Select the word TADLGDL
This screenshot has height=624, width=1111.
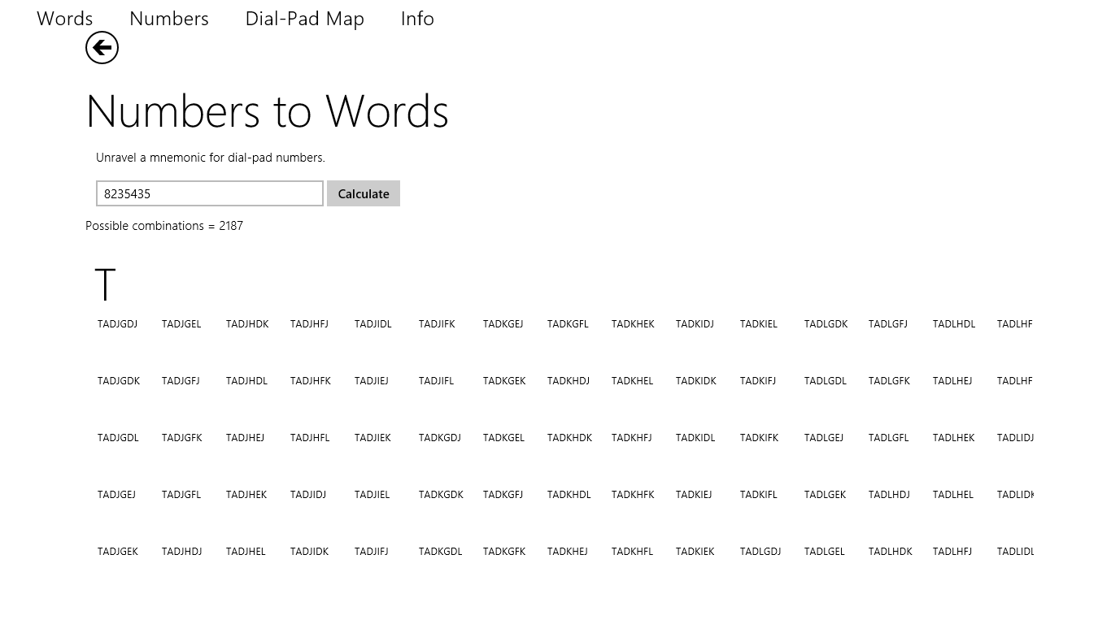826,381
